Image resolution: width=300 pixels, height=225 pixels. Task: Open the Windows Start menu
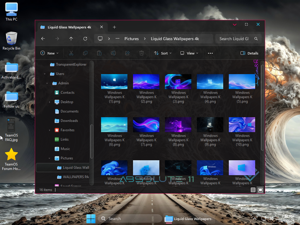click(x=91, y=219)
